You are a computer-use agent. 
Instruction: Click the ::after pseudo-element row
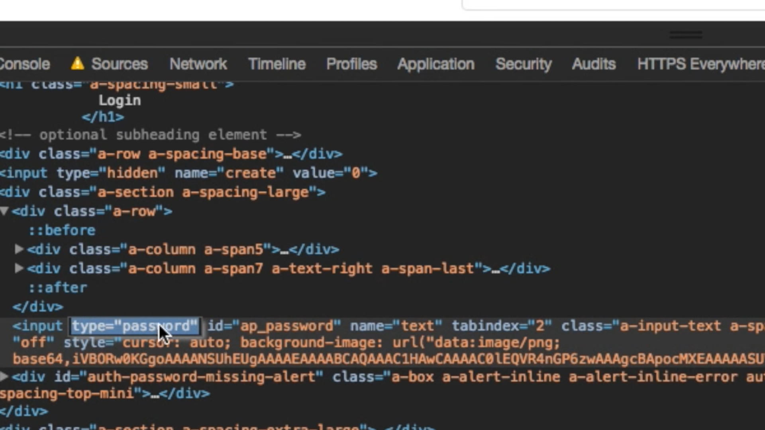(58, 287)
